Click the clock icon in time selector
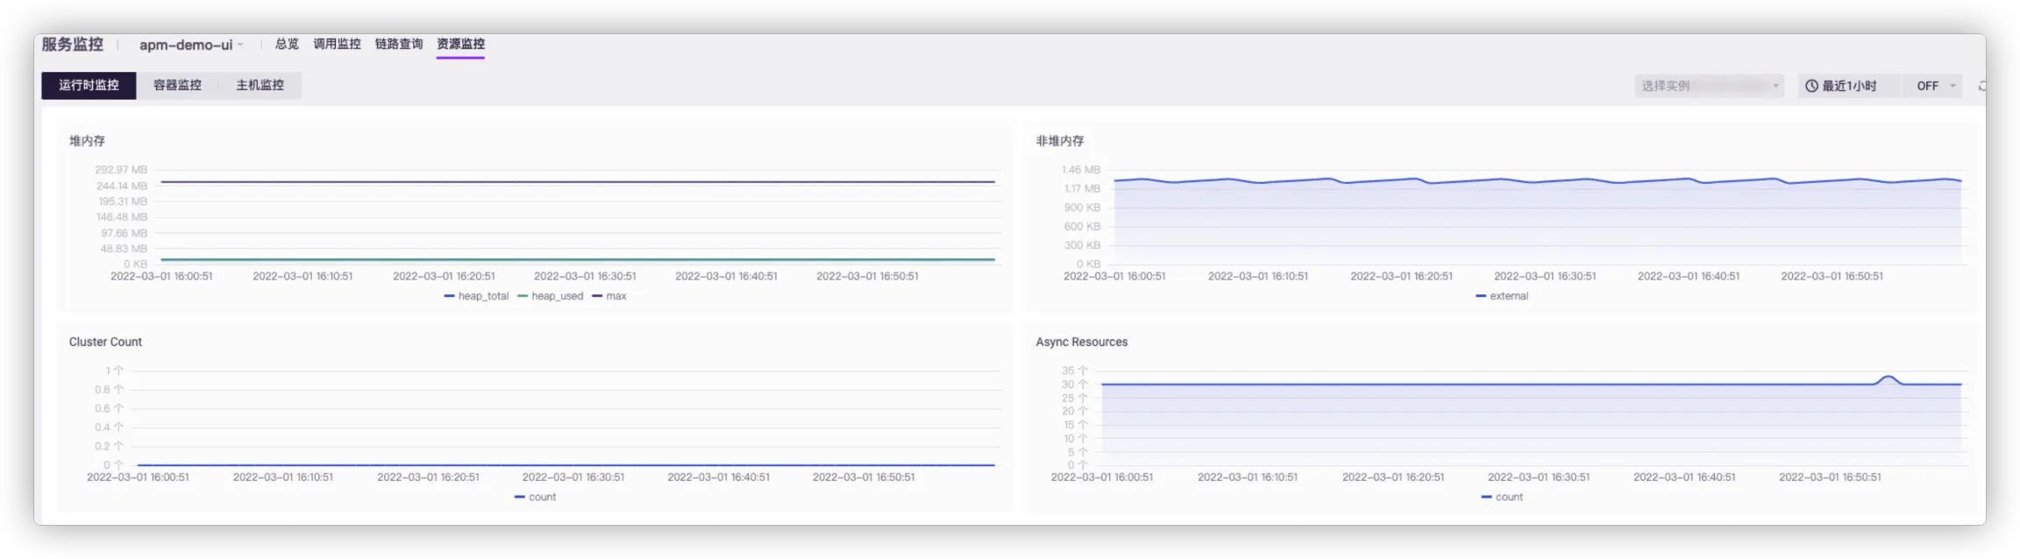 1811,86
